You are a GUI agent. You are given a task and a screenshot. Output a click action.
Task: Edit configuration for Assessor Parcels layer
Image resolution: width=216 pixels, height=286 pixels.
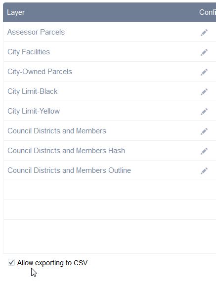click(204, 33)
